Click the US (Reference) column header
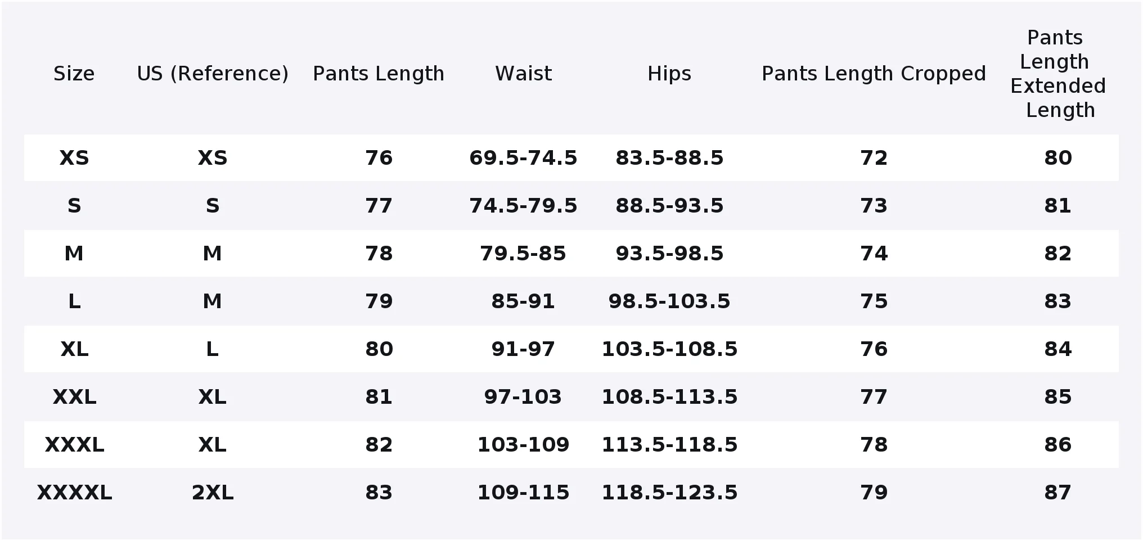The height and width of the screenshot is (541, 1143). (213, 74)
